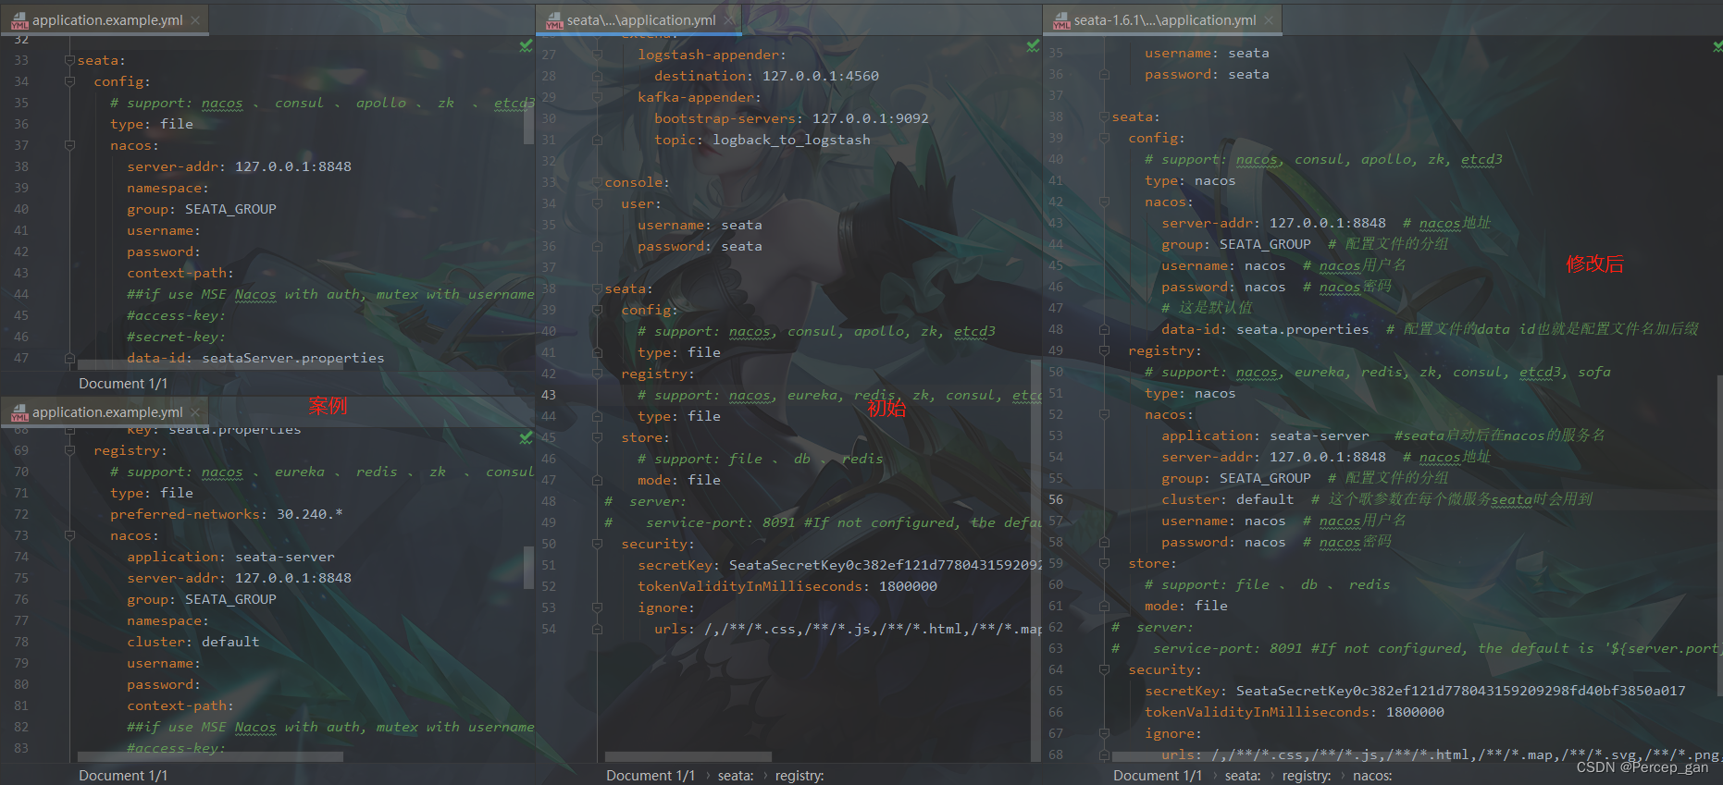Collapse the store block at line 59

coord(1104,563)
